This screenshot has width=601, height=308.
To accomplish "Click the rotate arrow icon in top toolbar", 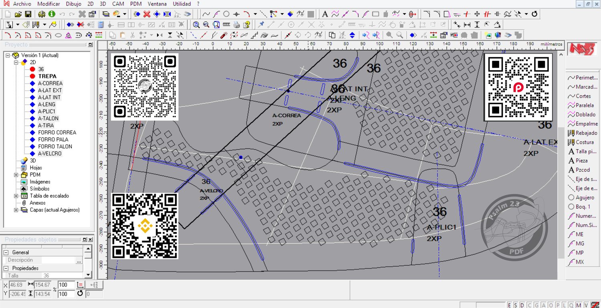I will 534,14.
